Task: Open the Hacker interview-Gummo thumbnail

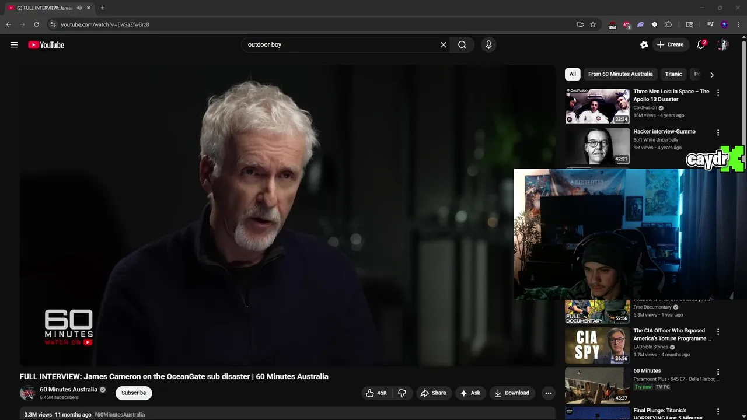Action: coord(598,146)
